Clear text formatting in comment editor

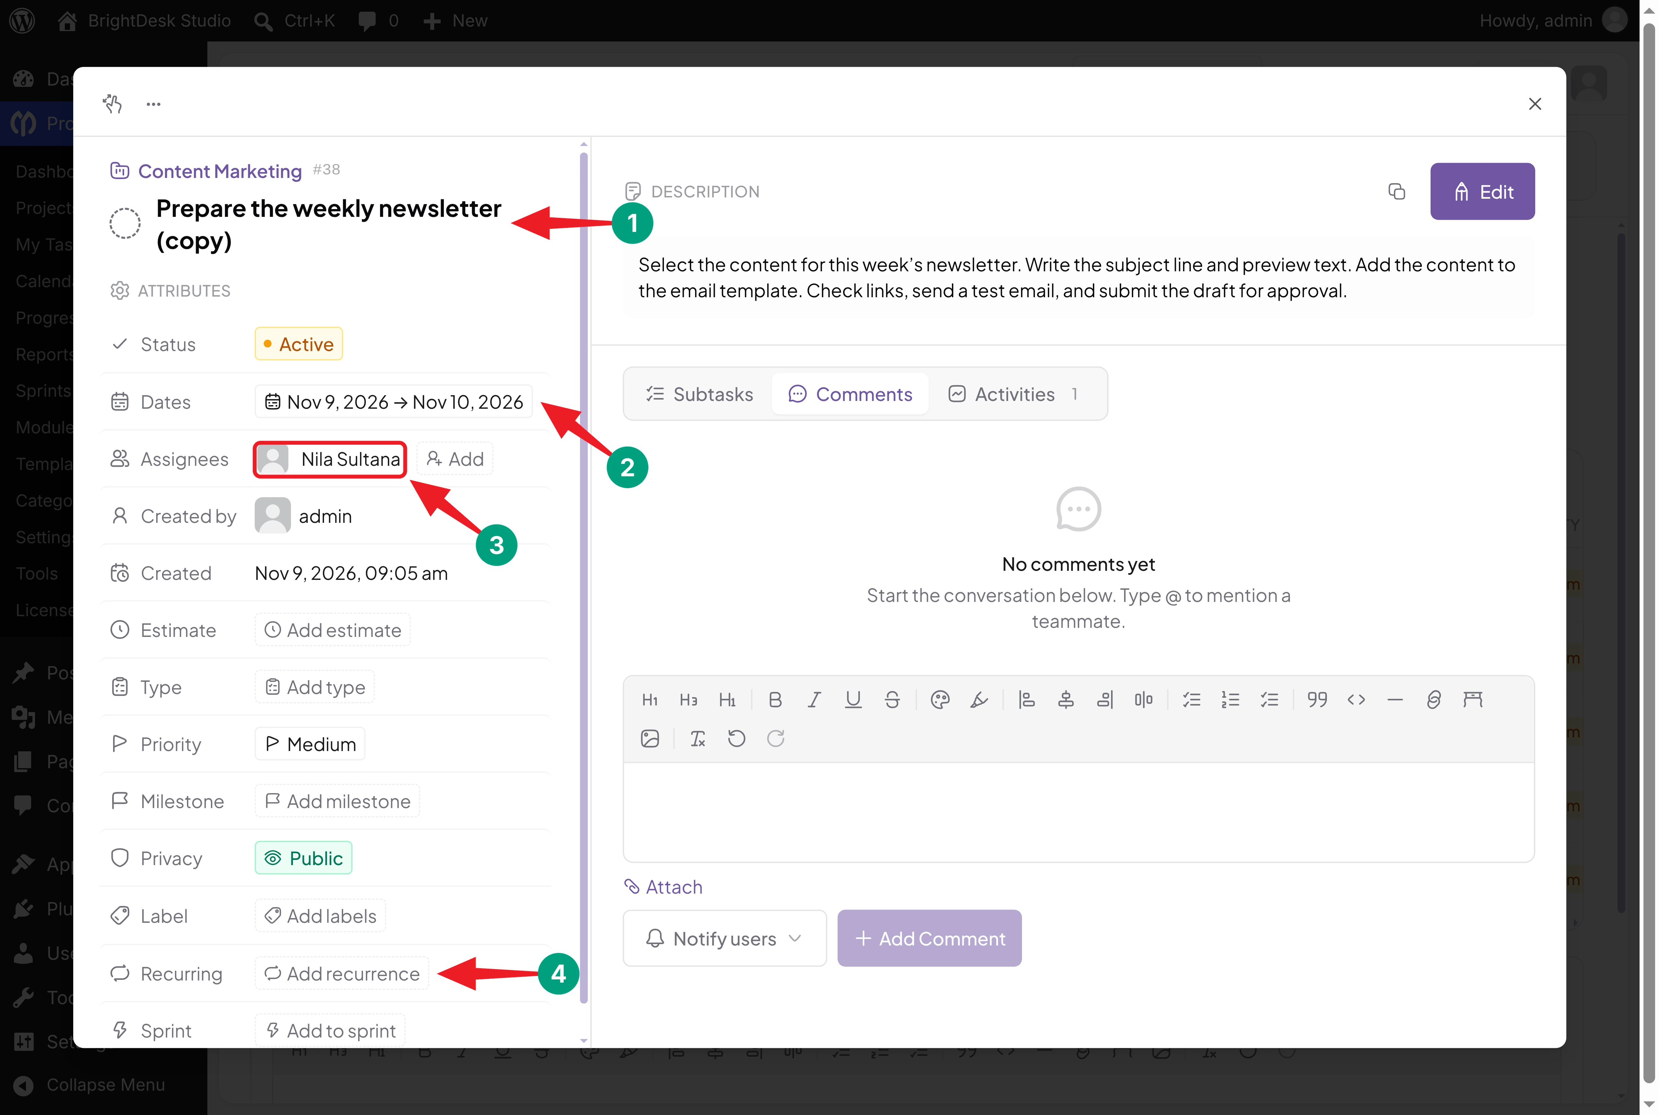697,739
